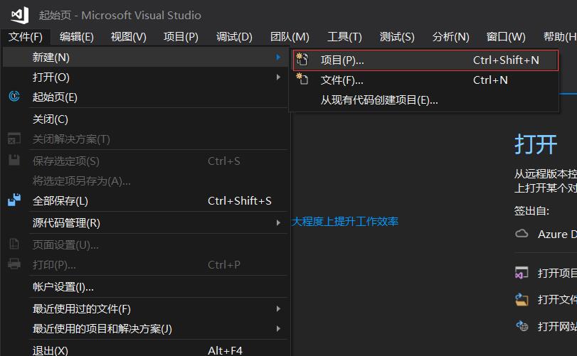
Task: Click the save-all icon beside 全部保存(L)
Action: point(14,200)
